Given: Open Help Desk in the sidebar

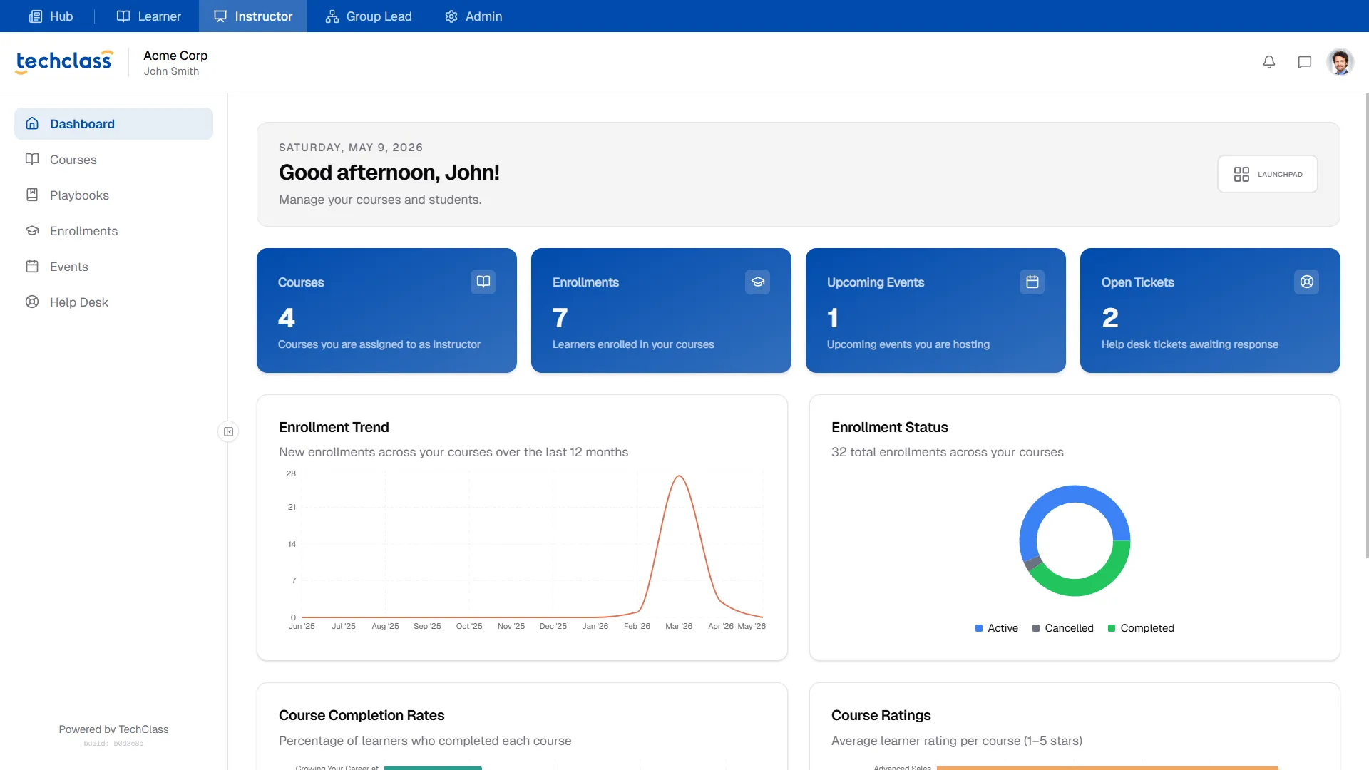Looking at the screenshot, I should tap(113, 302).
